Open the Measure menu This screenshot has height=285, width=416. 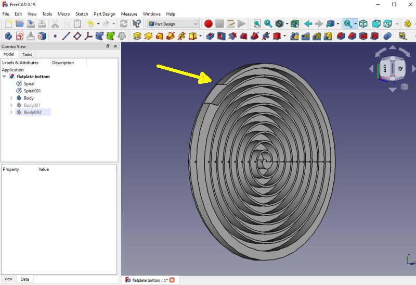[129, 14]
